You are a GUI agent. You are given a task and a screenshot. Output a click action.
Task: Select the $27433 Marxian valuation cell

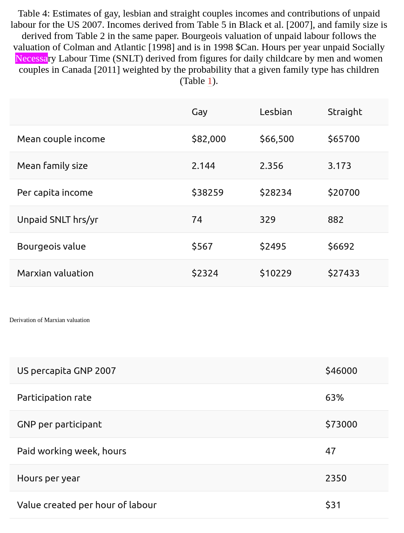(344, 273)
